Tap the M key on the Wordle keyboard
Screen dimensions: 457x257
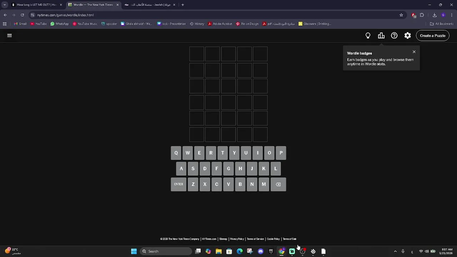click(x=264, y=185)
